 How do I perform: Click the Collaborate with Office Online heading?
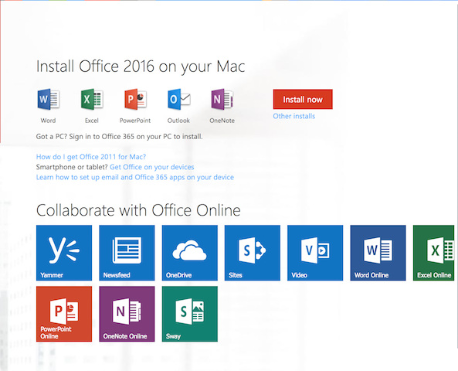(138, 210)
